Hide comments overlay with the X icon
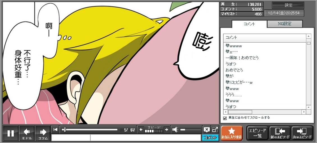This screenshot has width=317, height=143. 207,130
